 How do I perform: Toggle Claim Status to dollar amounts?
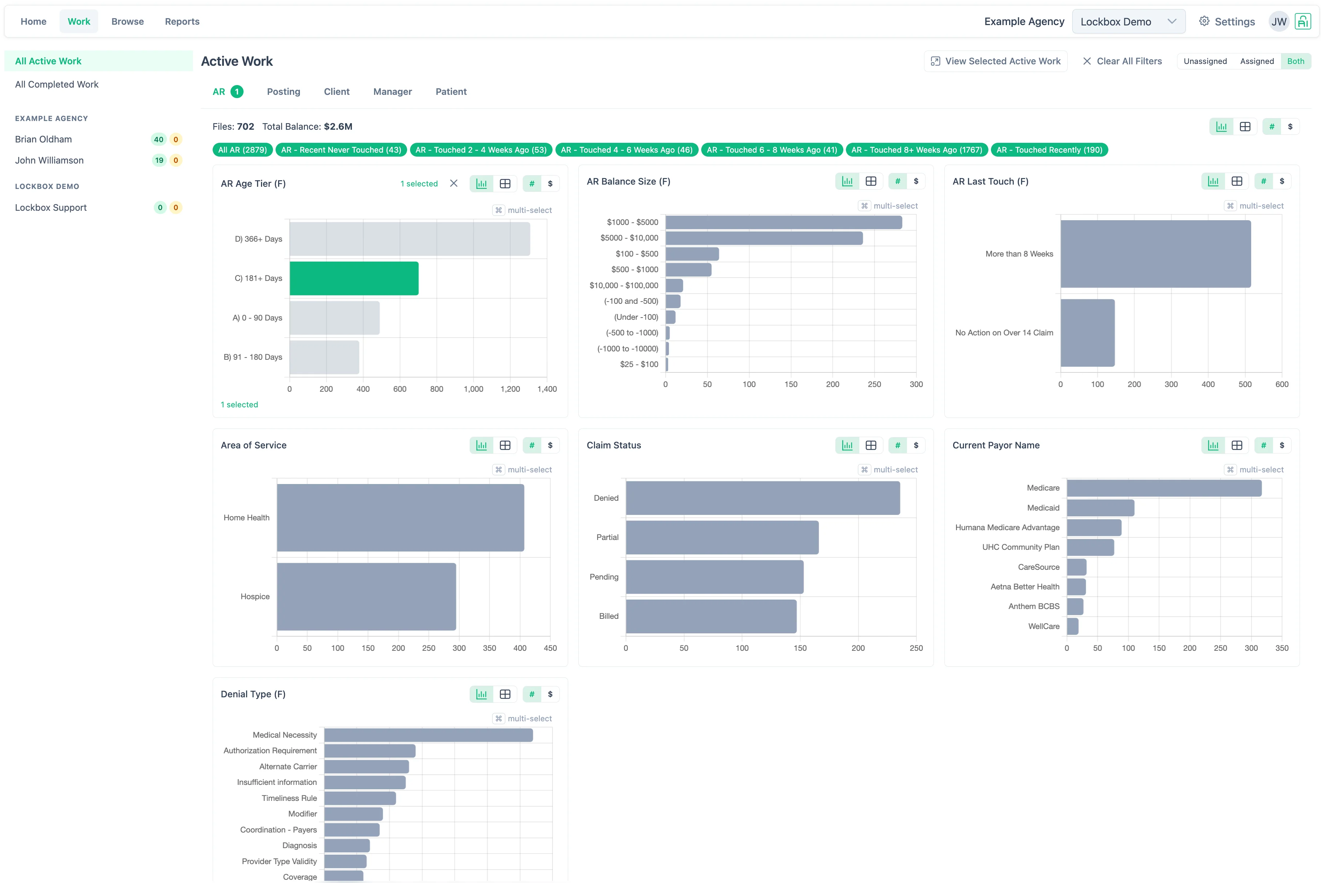[x=916, y=445]
